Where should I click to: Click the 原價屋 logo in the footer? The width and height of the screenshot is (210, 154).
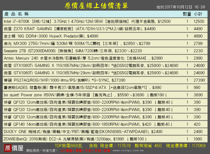(13, 148)
